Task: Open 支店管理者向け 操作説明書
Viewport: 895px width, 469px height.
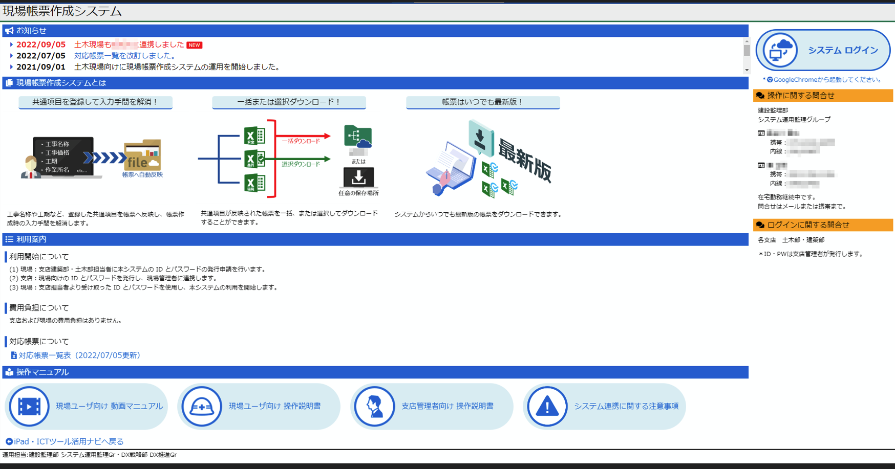Action: point(432,407)
